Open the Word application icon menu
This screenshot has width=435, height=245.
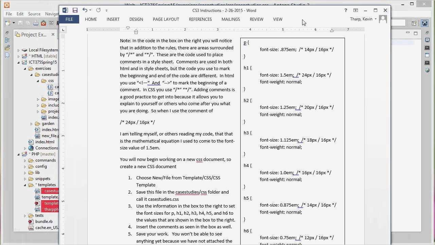coord(65,11)
